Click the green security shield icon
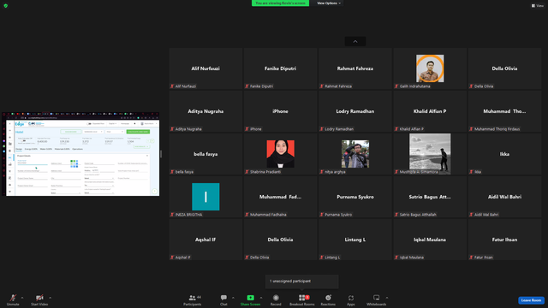 [6, 6]
